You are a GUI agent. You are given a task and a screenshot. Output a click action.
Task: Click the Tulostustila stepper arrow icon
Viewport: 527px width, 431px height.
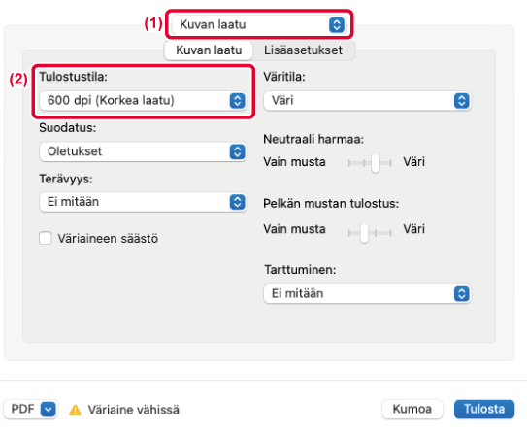coord(237,101)
